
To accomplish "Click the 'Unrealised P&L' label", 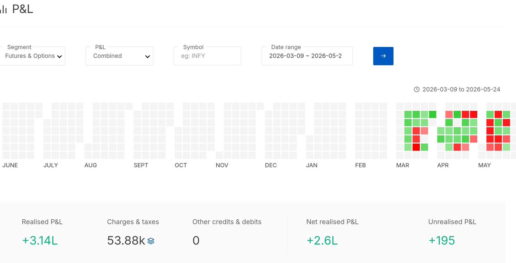I will pyautogui.click(x=452, y=222).
